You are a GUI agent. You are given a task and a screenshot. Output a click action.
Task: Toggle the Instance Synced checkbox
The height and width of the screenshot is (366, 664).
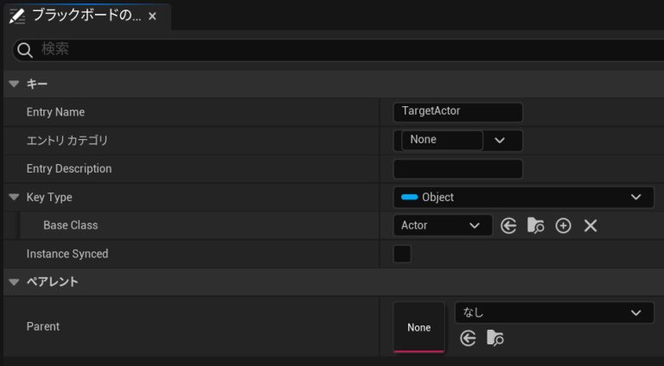(x=402, y=254)
